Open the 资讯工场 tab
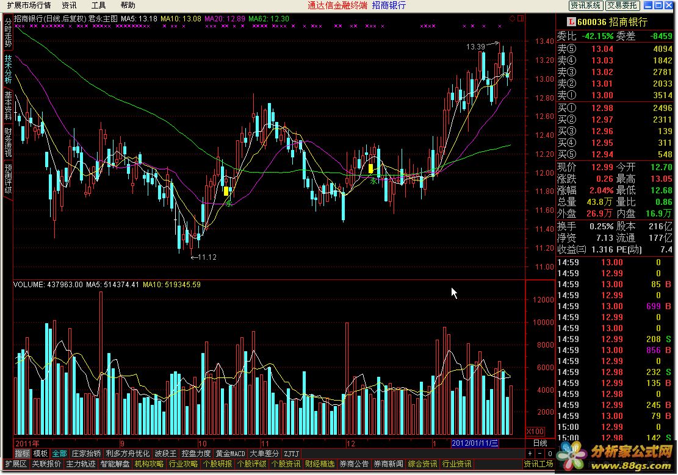The height and width of the screenshot is (475, 678). [x=539, y=464]
